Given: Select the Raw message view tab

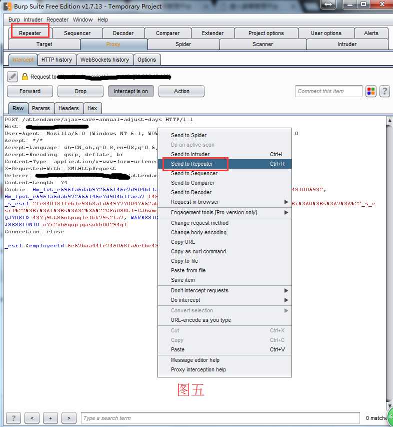Looking at the screenshot, I should click(18, 108).
